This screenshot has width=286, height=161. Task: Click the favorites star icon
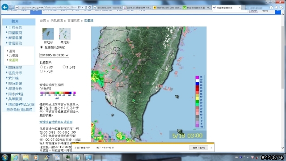click(x=276, y=8)
